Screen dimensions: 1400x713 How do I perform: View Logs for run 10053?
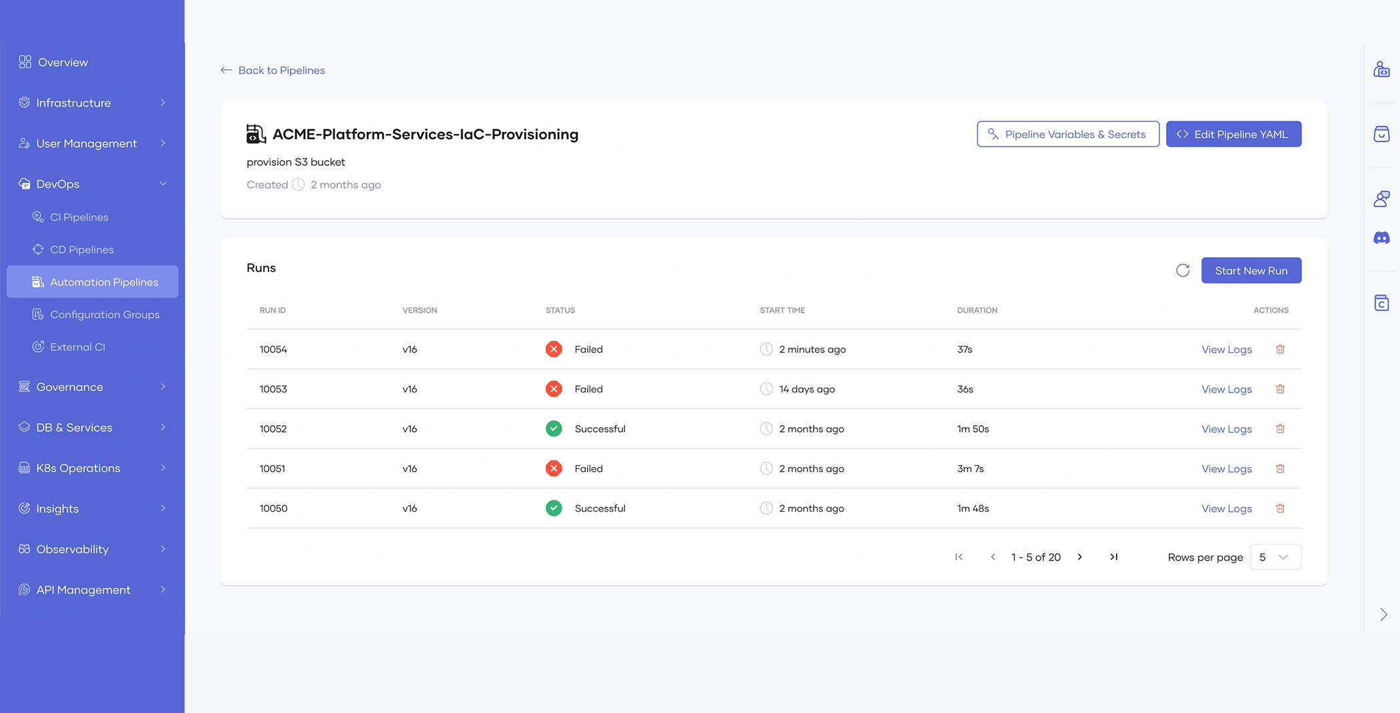point(1226,389)
